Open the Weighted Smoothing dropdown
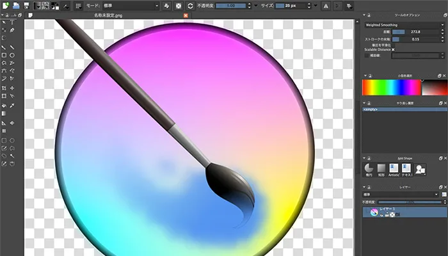The height and width of the screenshot is (256, 448). [402, 24]
